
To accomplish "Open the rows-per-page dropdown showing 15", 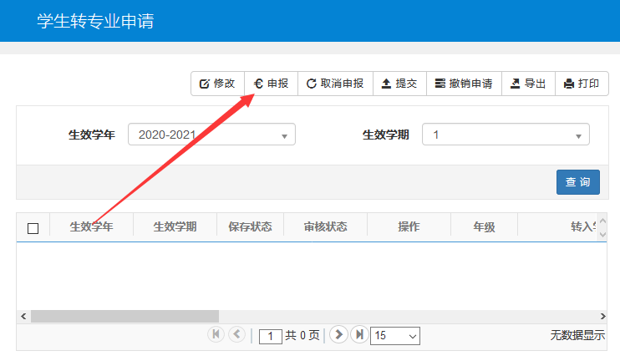I will tap(395, 336).
